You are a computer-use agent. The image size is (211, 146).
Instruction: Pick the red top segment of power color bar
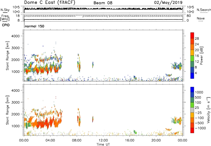point(192,35)
